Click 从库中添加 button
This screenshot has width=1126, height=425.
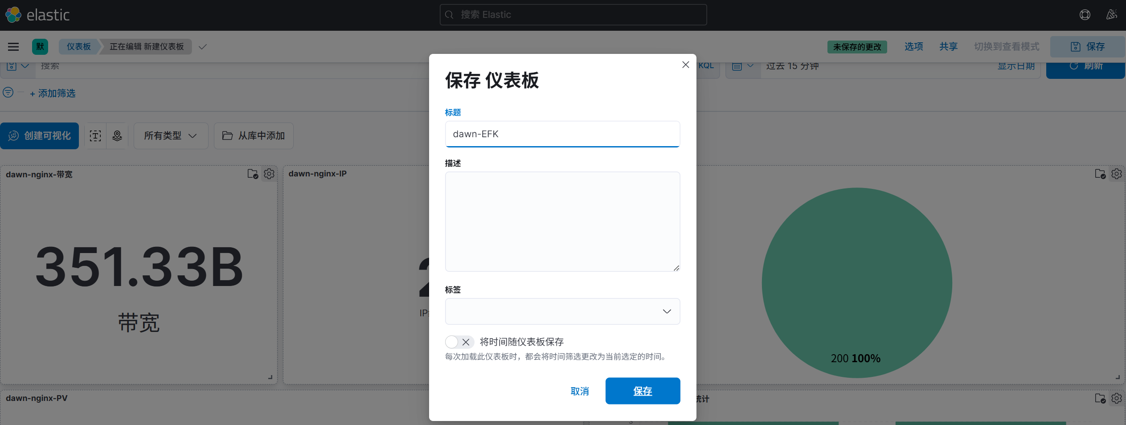pyautogui.click(x=254, y=136)
